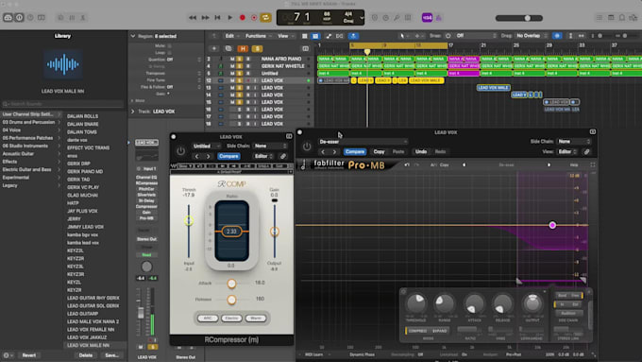Toggle the Inspector button in control bar
Viewport: 642px width, 362px height.
19,18
